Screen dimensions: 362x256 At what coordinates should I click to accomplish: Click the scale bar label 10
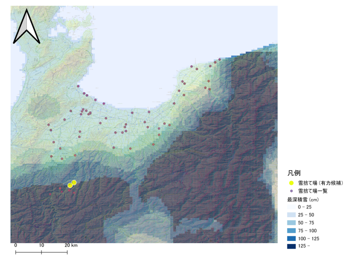[41, 245]
